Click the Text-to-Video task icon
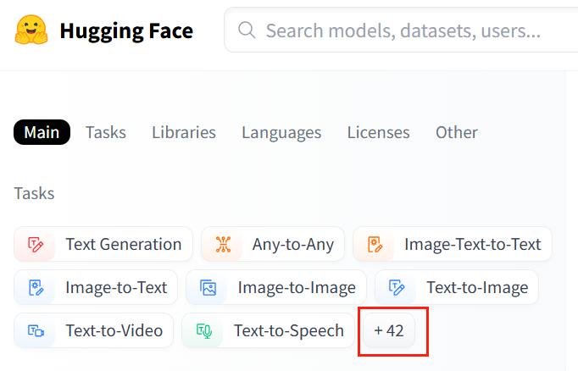578x371 pixels. [x=36, y=330]
